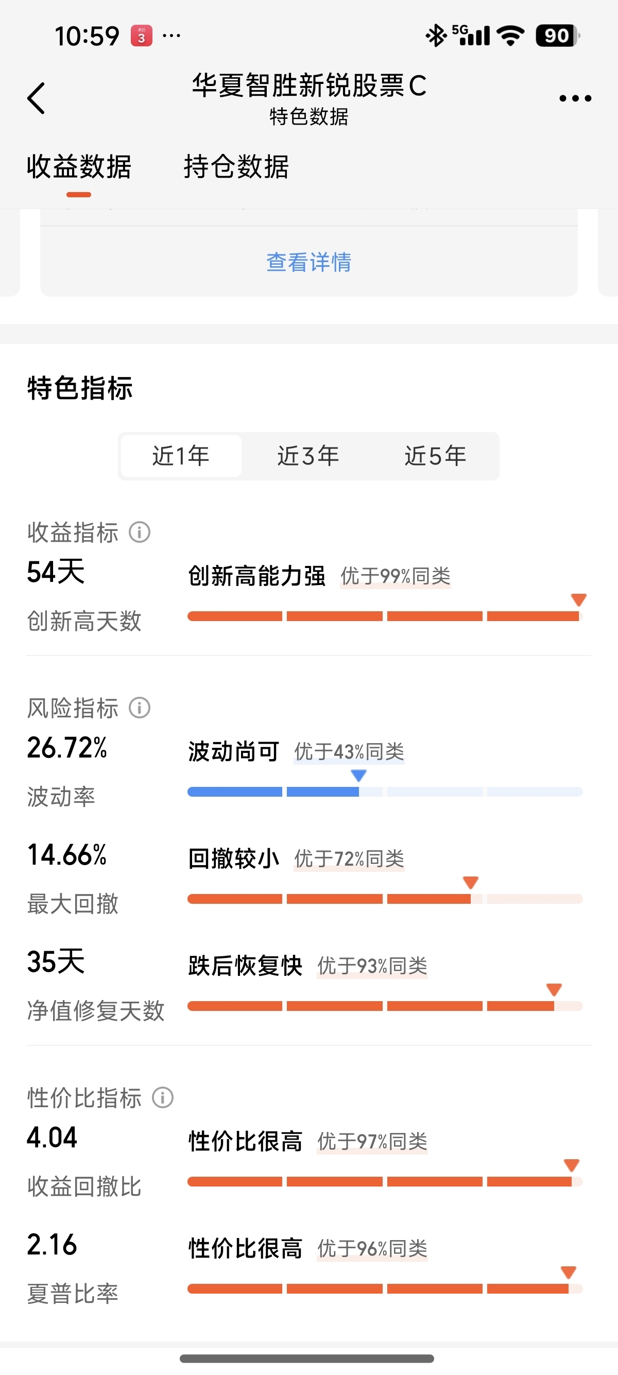Tap the home indicator bar

(x=307, y=1358)
